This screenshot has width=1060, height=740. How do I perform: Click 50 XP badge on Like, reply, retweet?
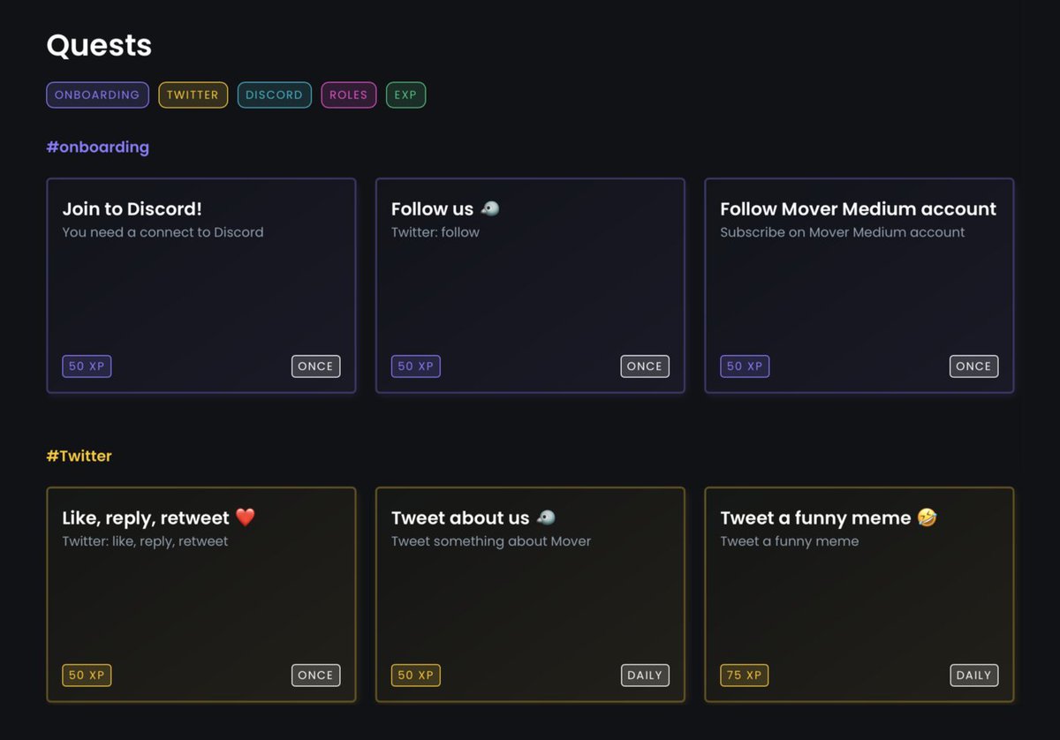pos(87,676)
